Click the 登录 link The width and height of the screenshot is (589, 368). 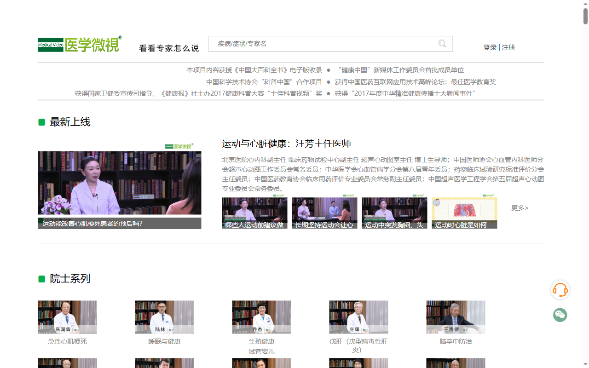(490, 47)
